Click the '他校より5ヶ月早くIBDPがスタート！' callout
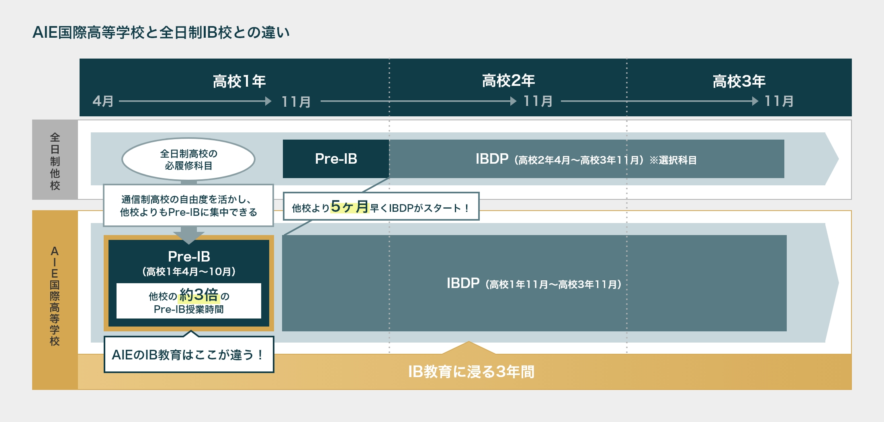The image size is (884, 422). click(x=381, y=207)
